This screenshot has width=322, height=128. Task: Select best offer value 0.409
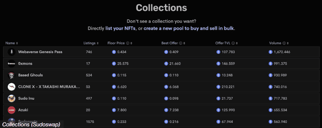tap(174, 52)
